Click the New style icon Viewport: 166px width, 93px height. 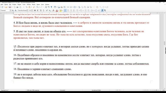tap(16, 10)
